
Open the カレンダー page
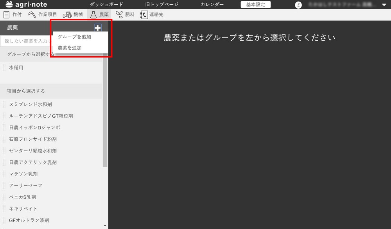pyautogui.click(x=212, y=5)
